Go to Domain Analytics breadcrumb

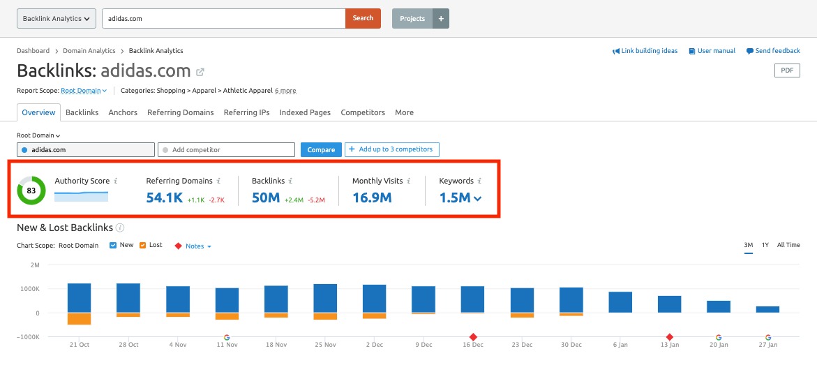89,51
